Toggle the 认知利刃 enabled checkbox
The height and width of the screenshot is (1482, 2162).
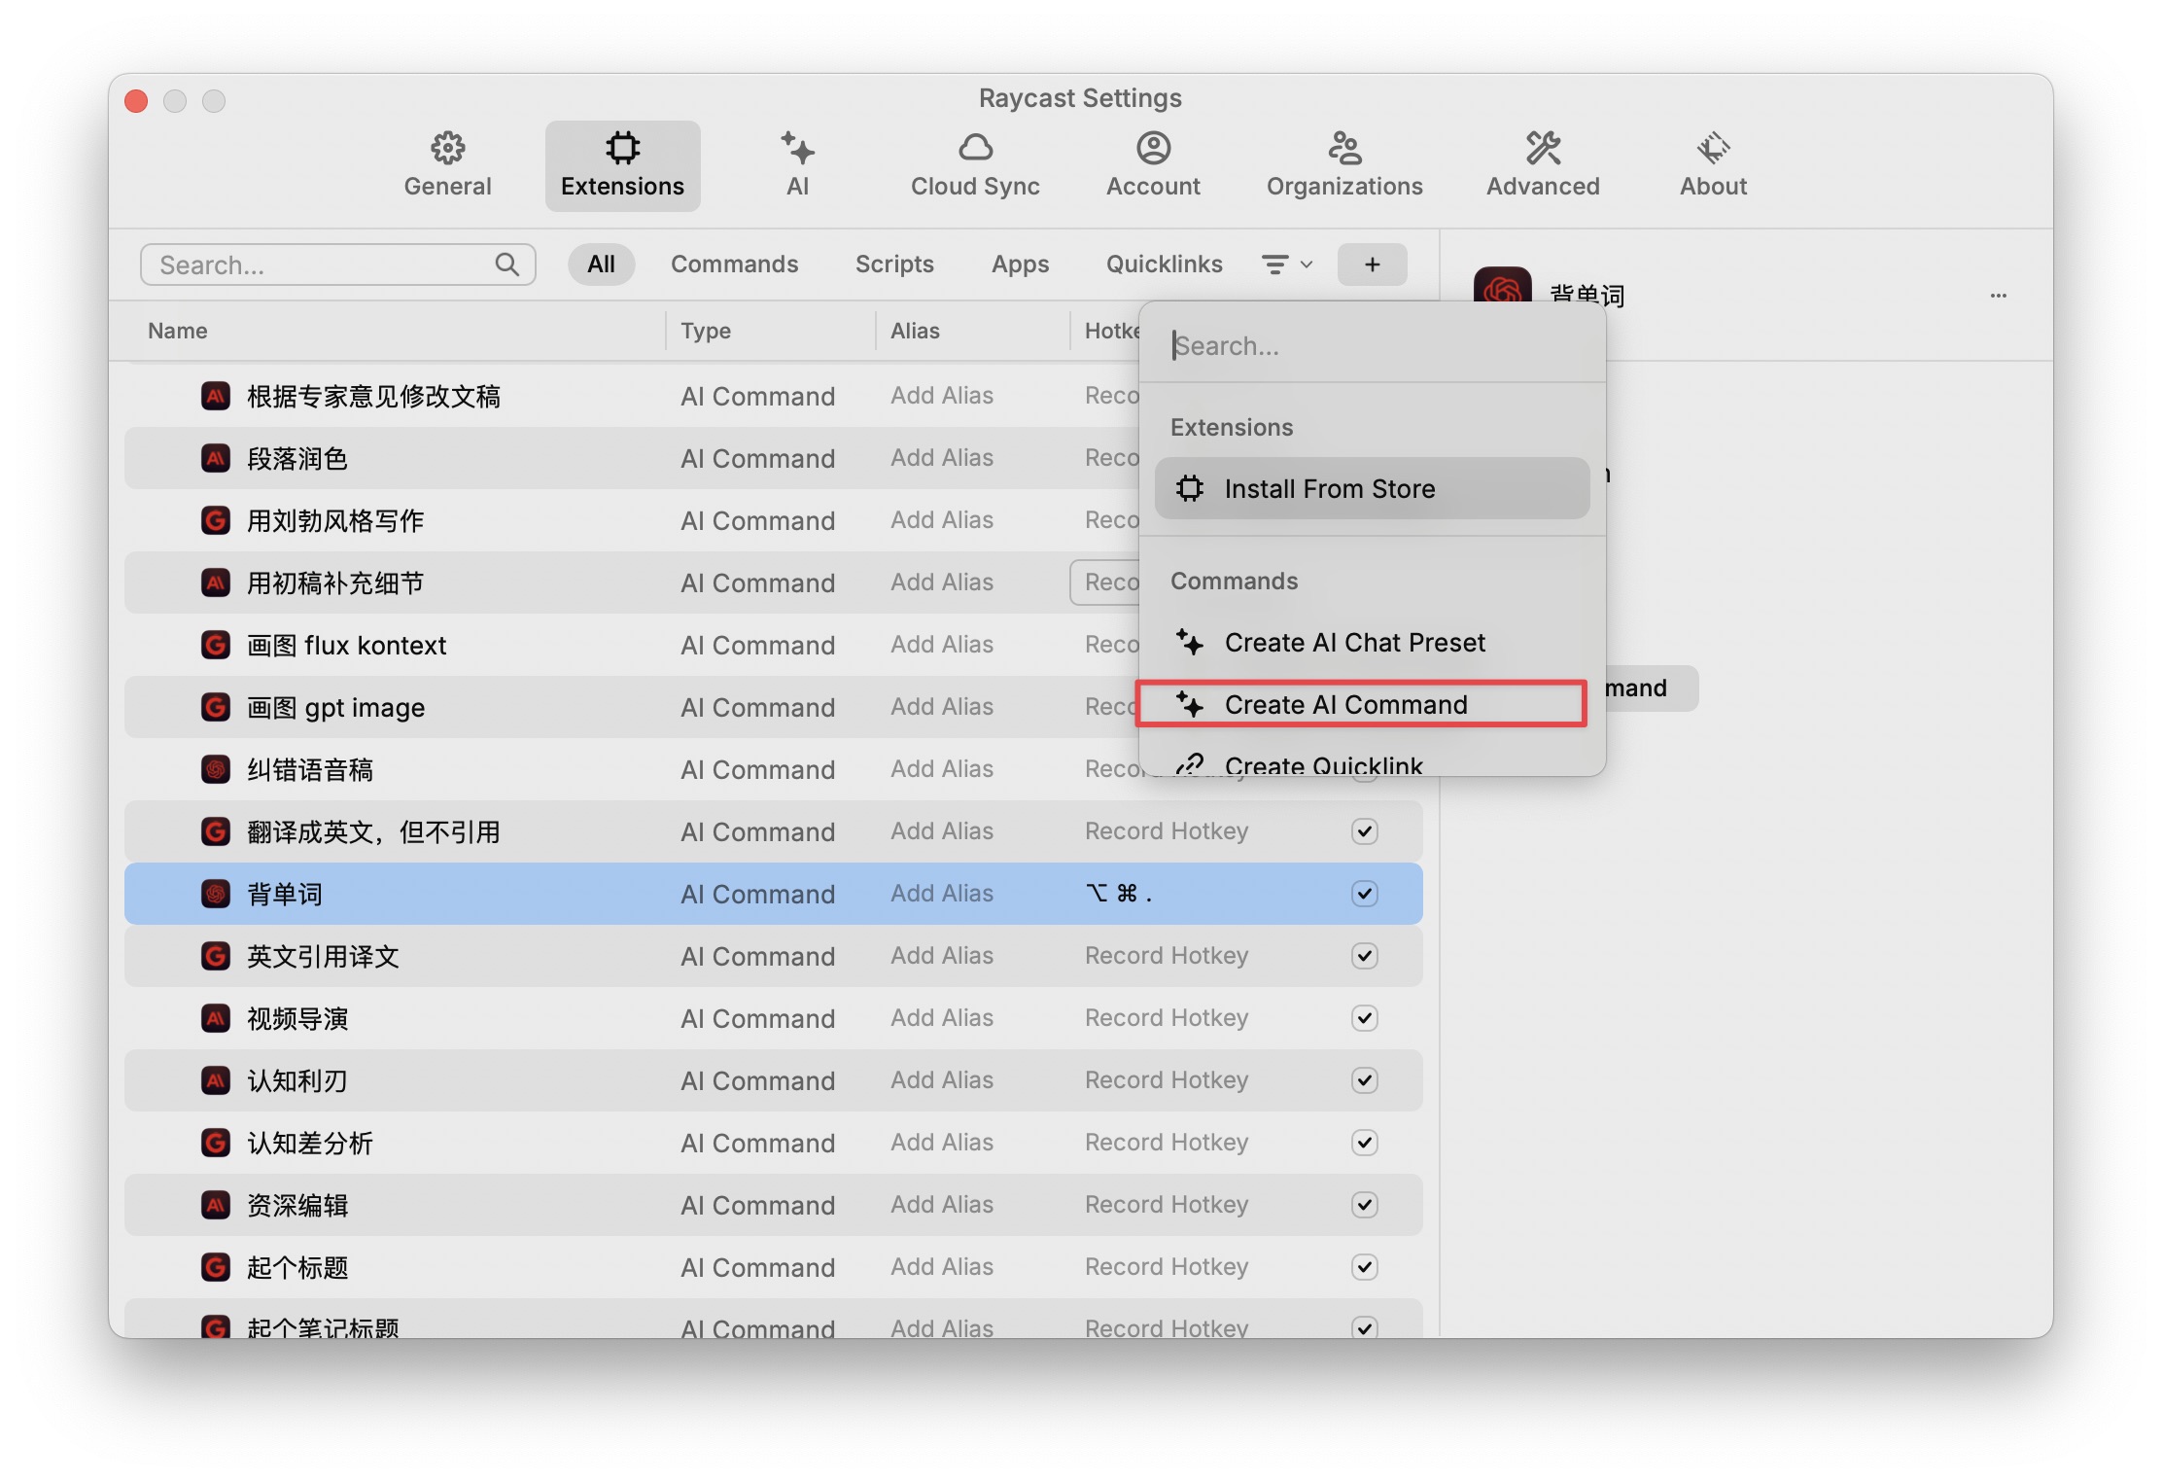pos(1365,1080)
